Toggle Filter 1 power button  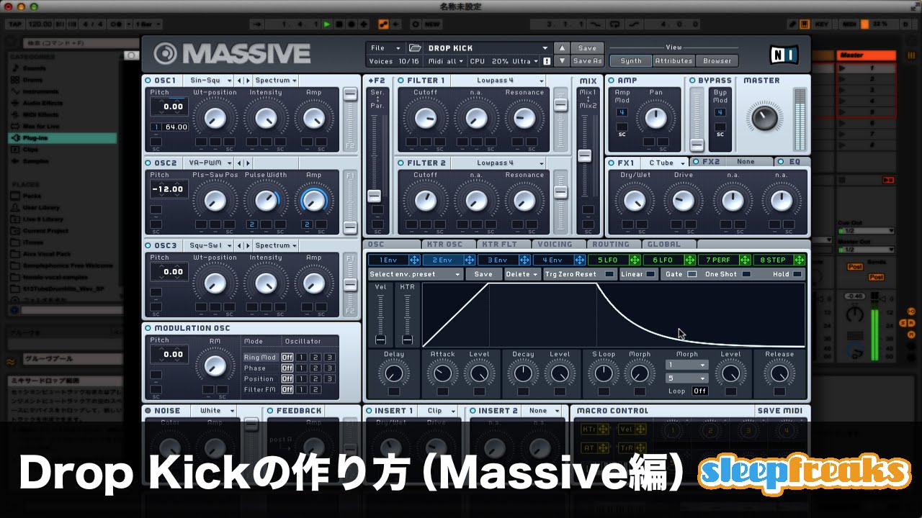click(401, 81)
